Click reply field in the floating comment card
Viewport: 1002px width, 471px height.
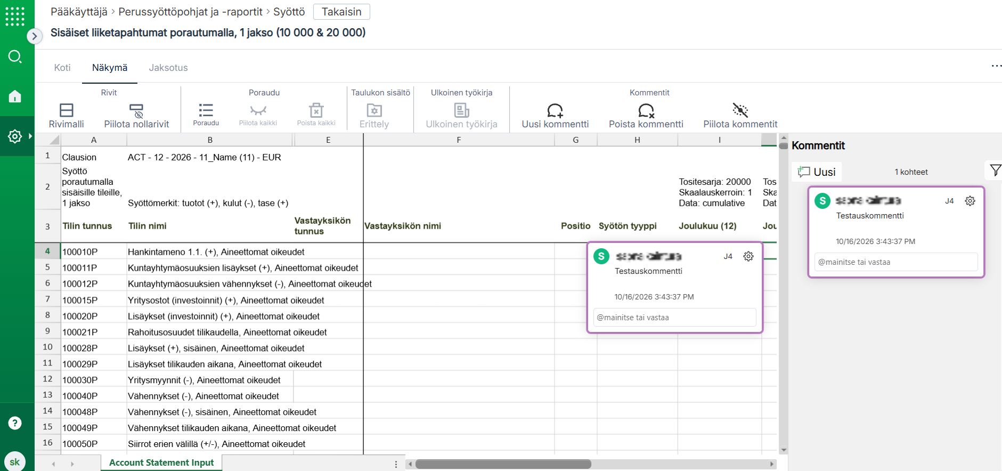[x=674, y=318]
